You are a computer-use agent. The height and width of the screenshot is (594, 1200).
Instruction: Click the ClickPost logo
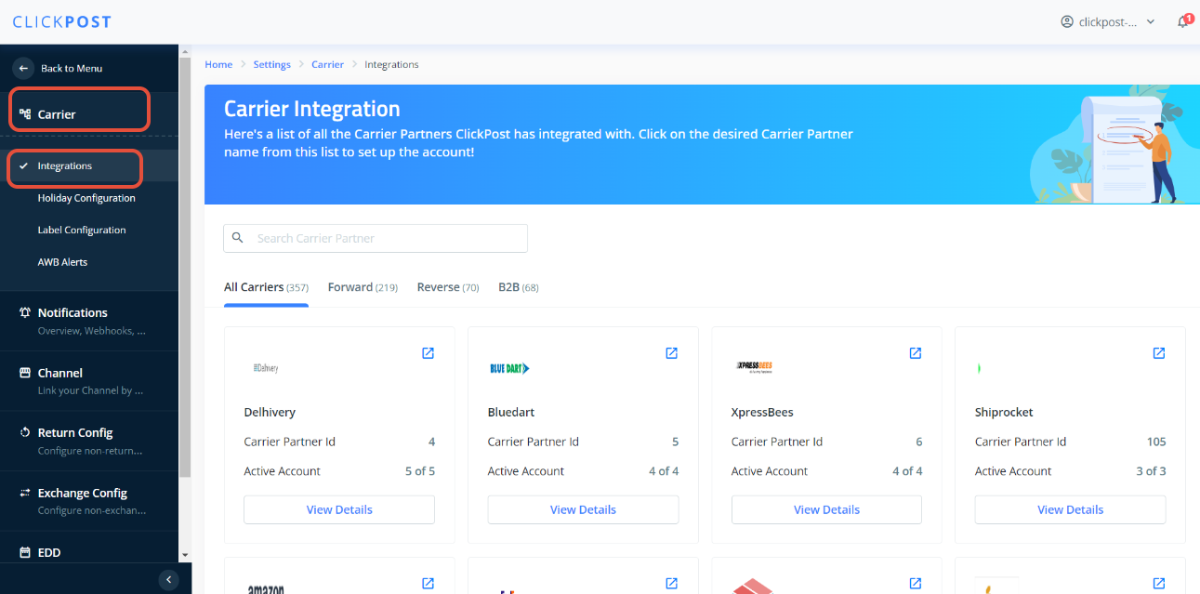coord(61,21)
